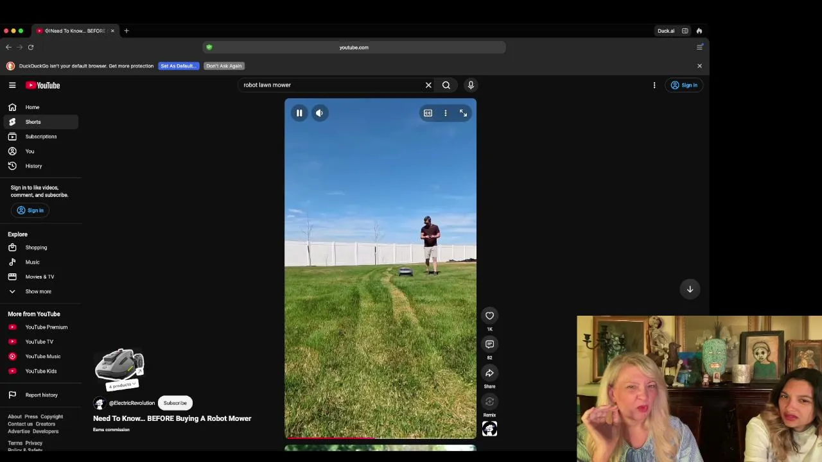Seek using the Short's red progress bar
This screenshot has height=462, width=822.
click(x=380, y=438)
